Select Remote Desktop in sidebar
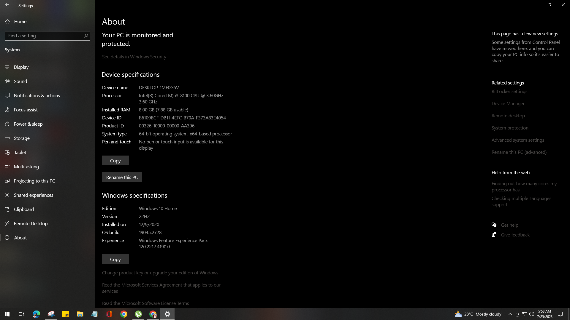Screen dimensions: 570x320 tap(31, 224)
